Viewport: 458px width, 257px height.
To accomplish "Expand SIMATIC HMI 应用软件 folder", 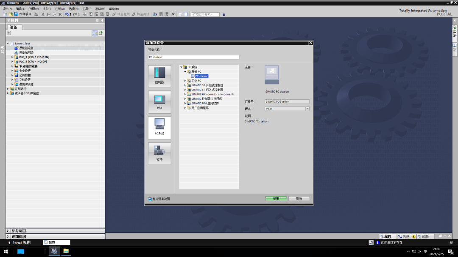I will point(185,103).
